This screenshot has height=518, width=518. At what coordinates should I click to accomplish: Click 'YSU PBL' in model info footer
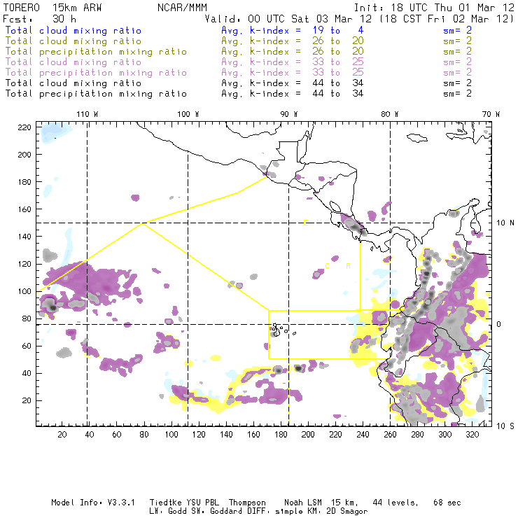point(203,503)
